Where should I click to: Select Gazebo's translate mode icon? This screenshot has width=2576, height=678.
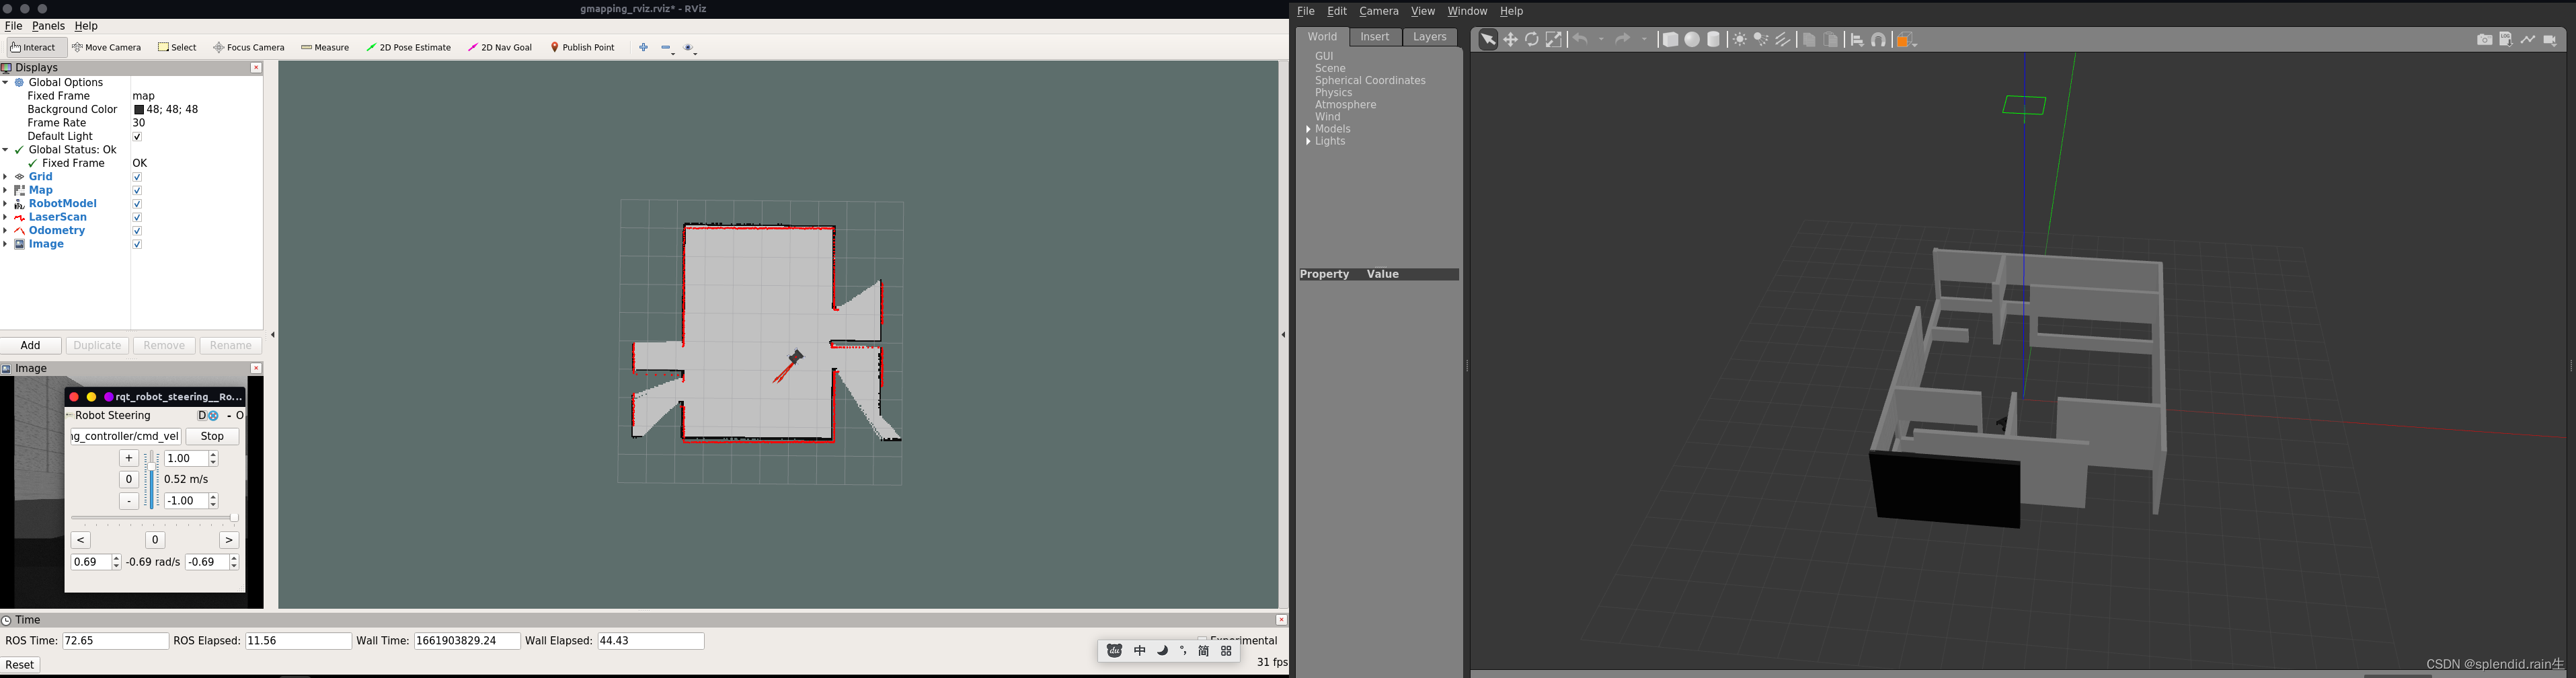(x=1510, y=39)
